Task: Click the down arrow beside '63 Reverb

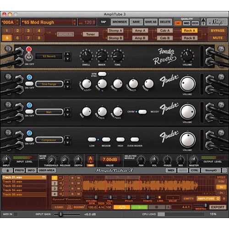Action: coord(67,59)
